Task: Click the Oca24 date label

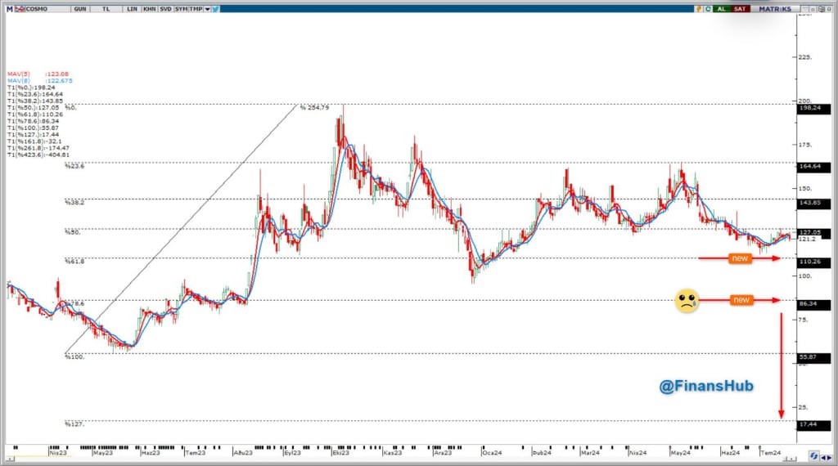Action: [x=492, y=453]
